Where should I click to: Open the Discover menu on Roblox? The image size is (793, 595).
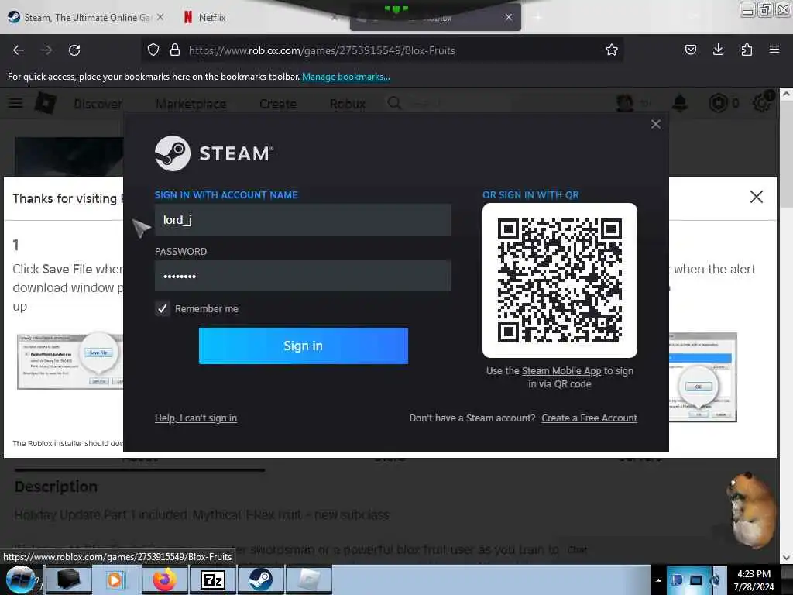tap(98, 104)
